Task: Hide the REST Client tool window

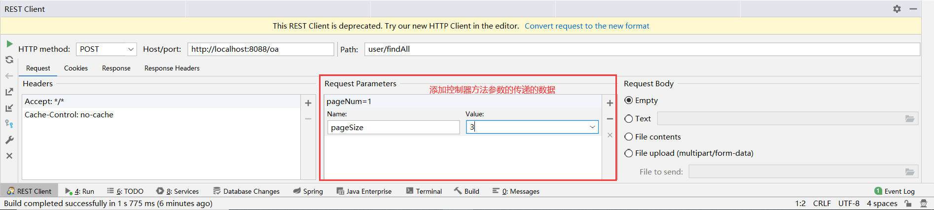Action: tap(913, 9)
